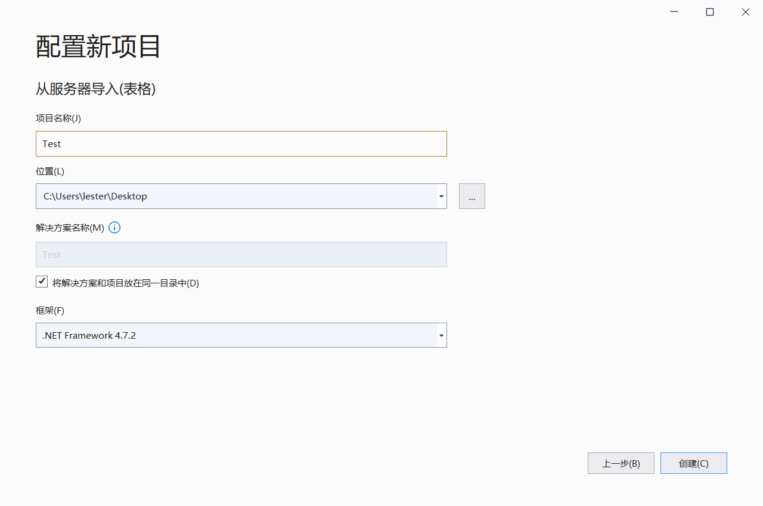Open the .NET Framework 4.7.2 combo box
The image size is (763, 506).
tap(241, 335)
